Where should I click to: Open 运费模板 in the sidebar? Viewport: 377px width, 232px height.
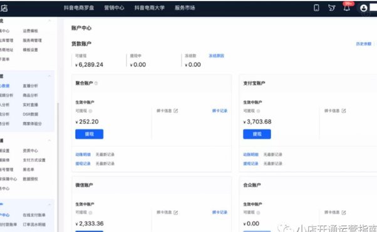pyautogui.click(x=30, y=31)
